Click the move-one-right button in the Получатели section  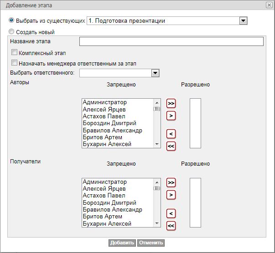coord(171,195)
